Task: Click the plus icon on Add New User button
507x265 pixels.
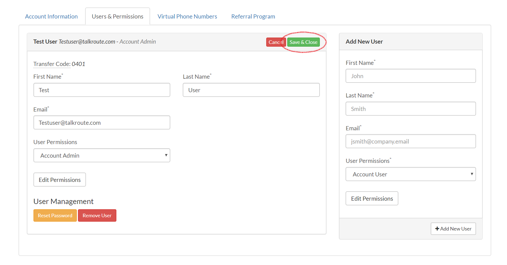Action: (437, 229)
